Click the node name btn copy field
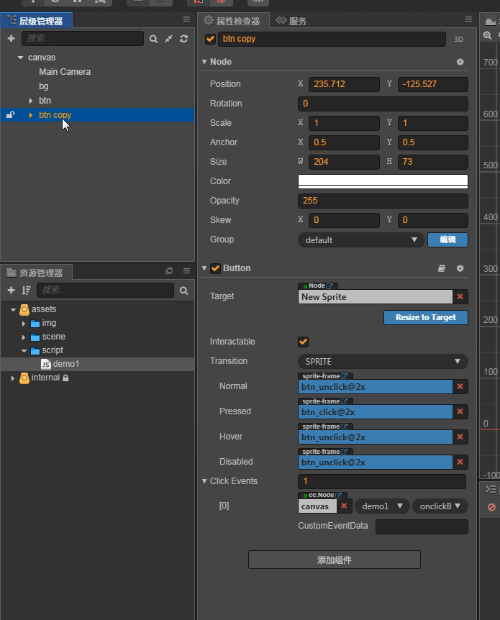Image resolution: width=500 pixels, height=620 pixels. click(x=332, y=39)
